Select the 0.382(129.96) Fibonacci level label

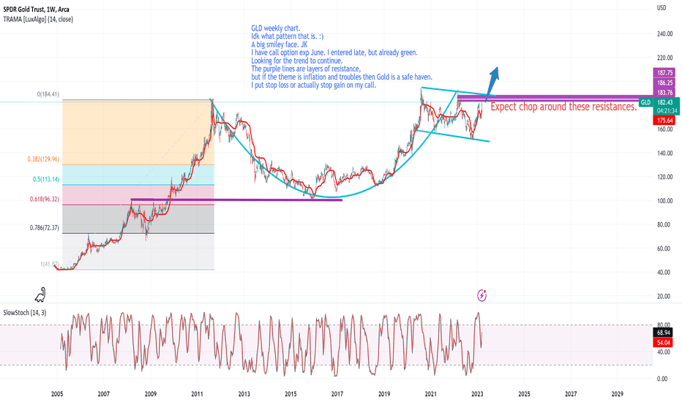pos(43,159)
